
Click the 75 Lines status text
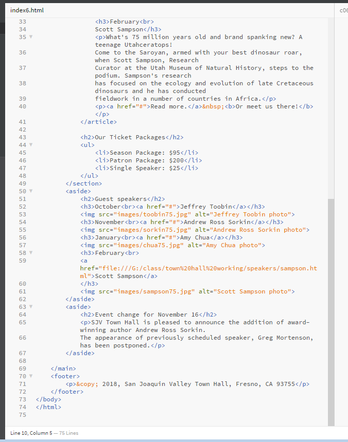tap(68, 433)
